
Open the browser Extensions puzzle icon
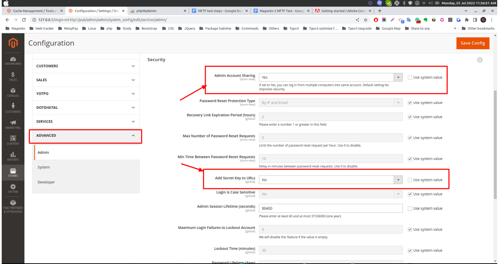click(467, 20)
